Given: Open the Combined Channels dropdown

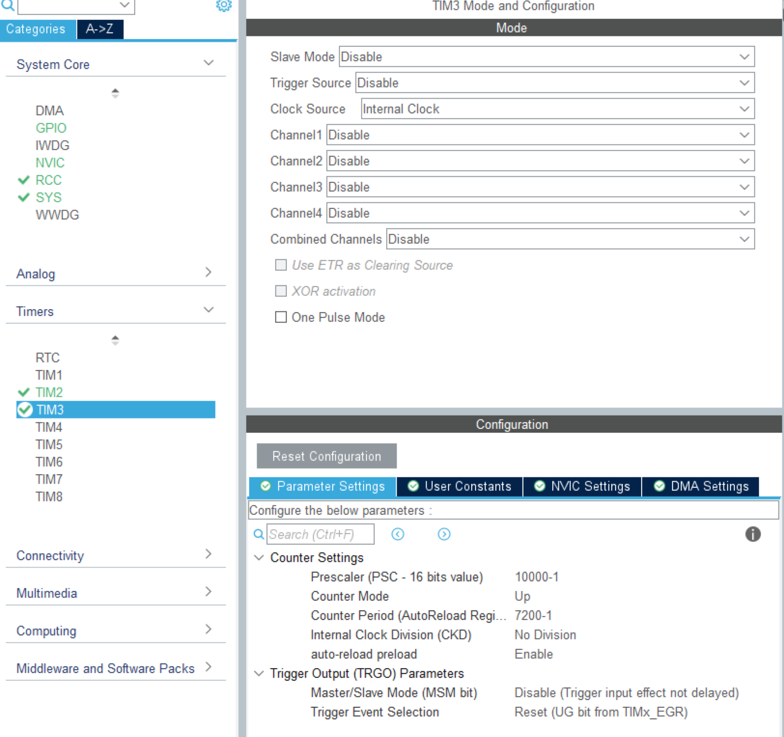Looking at the screenshot, I should (x=570, y=239).
